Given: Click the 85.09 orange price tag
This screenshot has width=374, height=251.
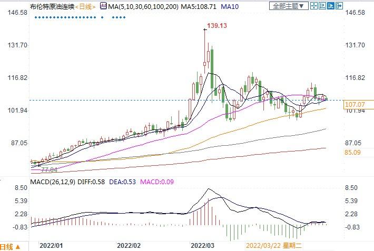Looking at the screenshot, I should 352,153.
